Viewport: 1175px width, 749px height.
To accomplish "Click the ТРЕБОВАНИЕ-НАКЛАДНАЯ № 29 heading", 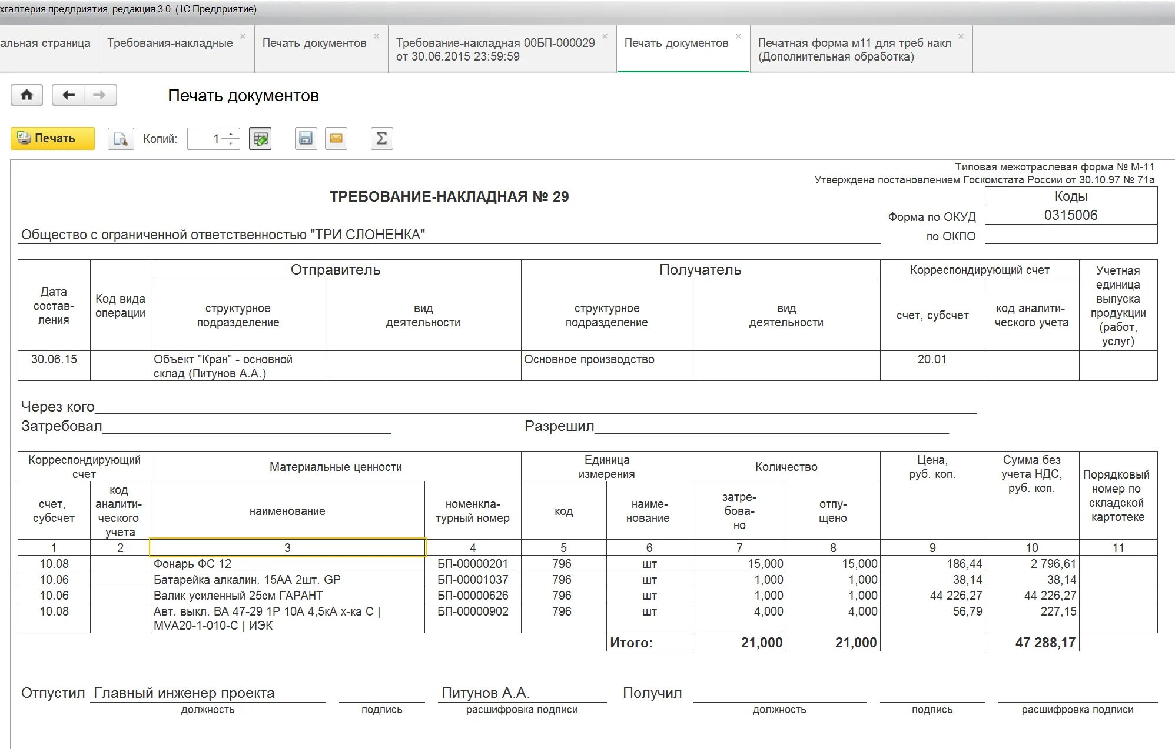I will [x=449, y=196].
